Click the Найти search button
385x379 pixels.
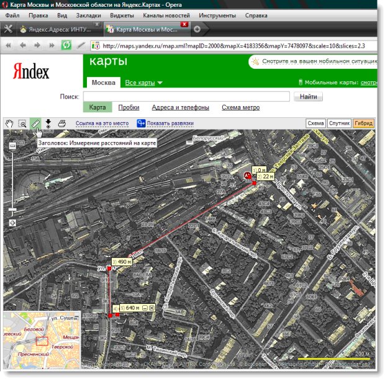308,97
